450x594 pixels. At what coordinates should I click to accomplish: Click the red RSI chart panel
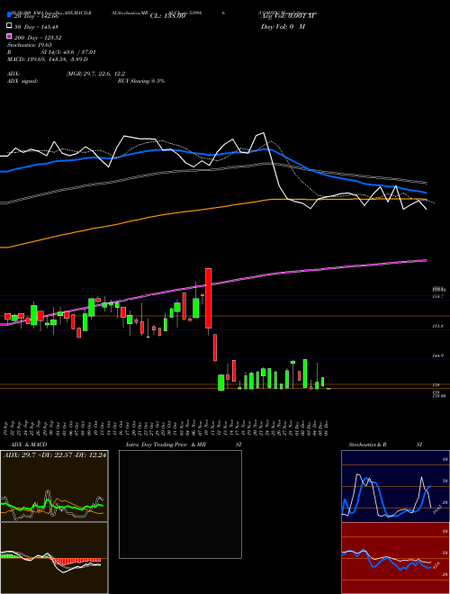coord(395,558)
